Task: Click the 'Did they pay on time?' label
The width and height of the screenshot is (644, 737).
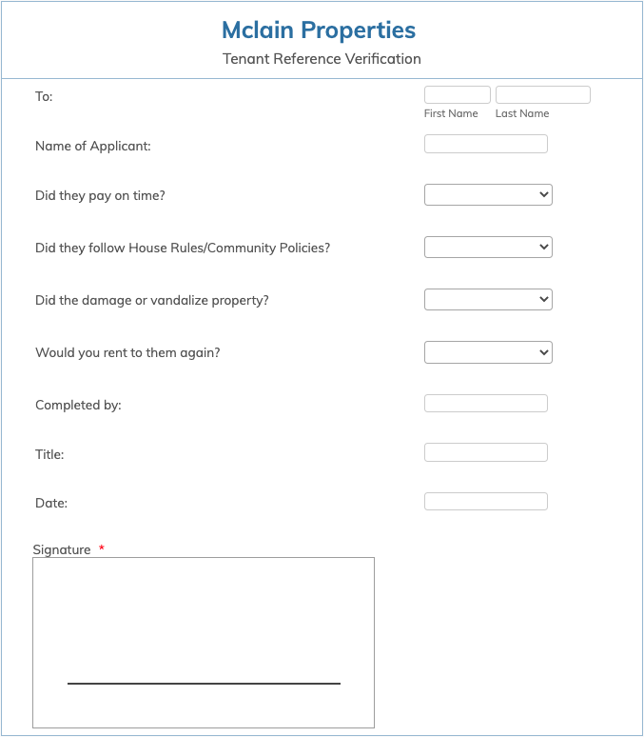Action: tap(100, 195)
